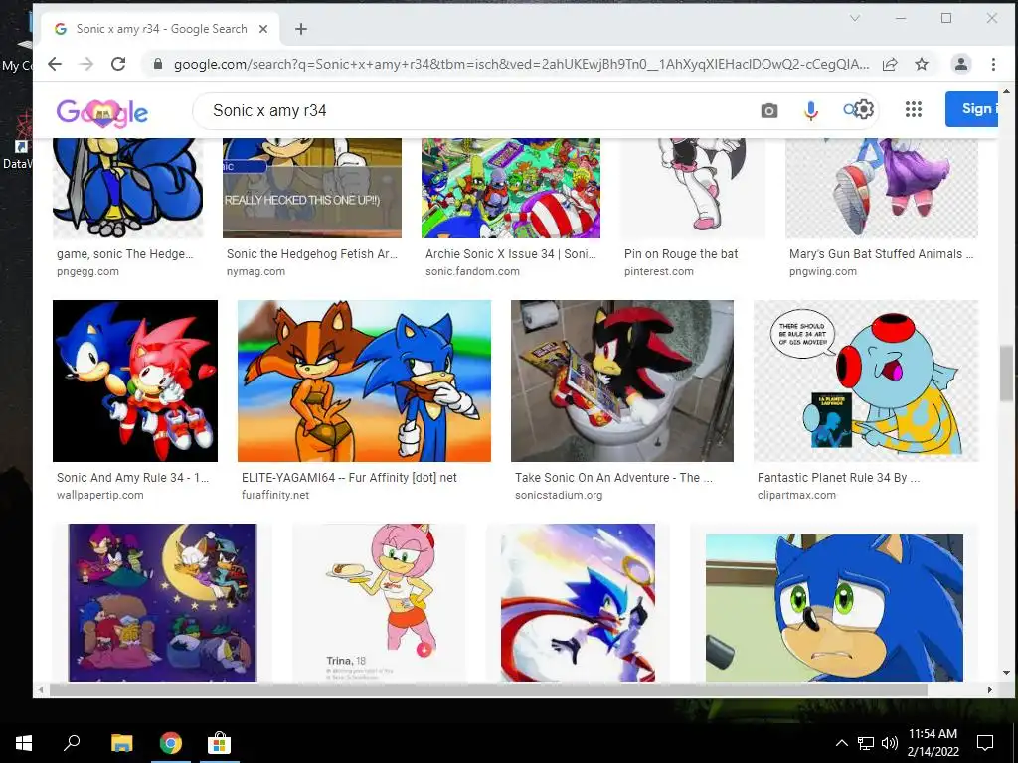Click the horizontal scrollbar thumb
Image resolution: width=1018 pixels, height=763 pixels.
[x=488, y=689]
